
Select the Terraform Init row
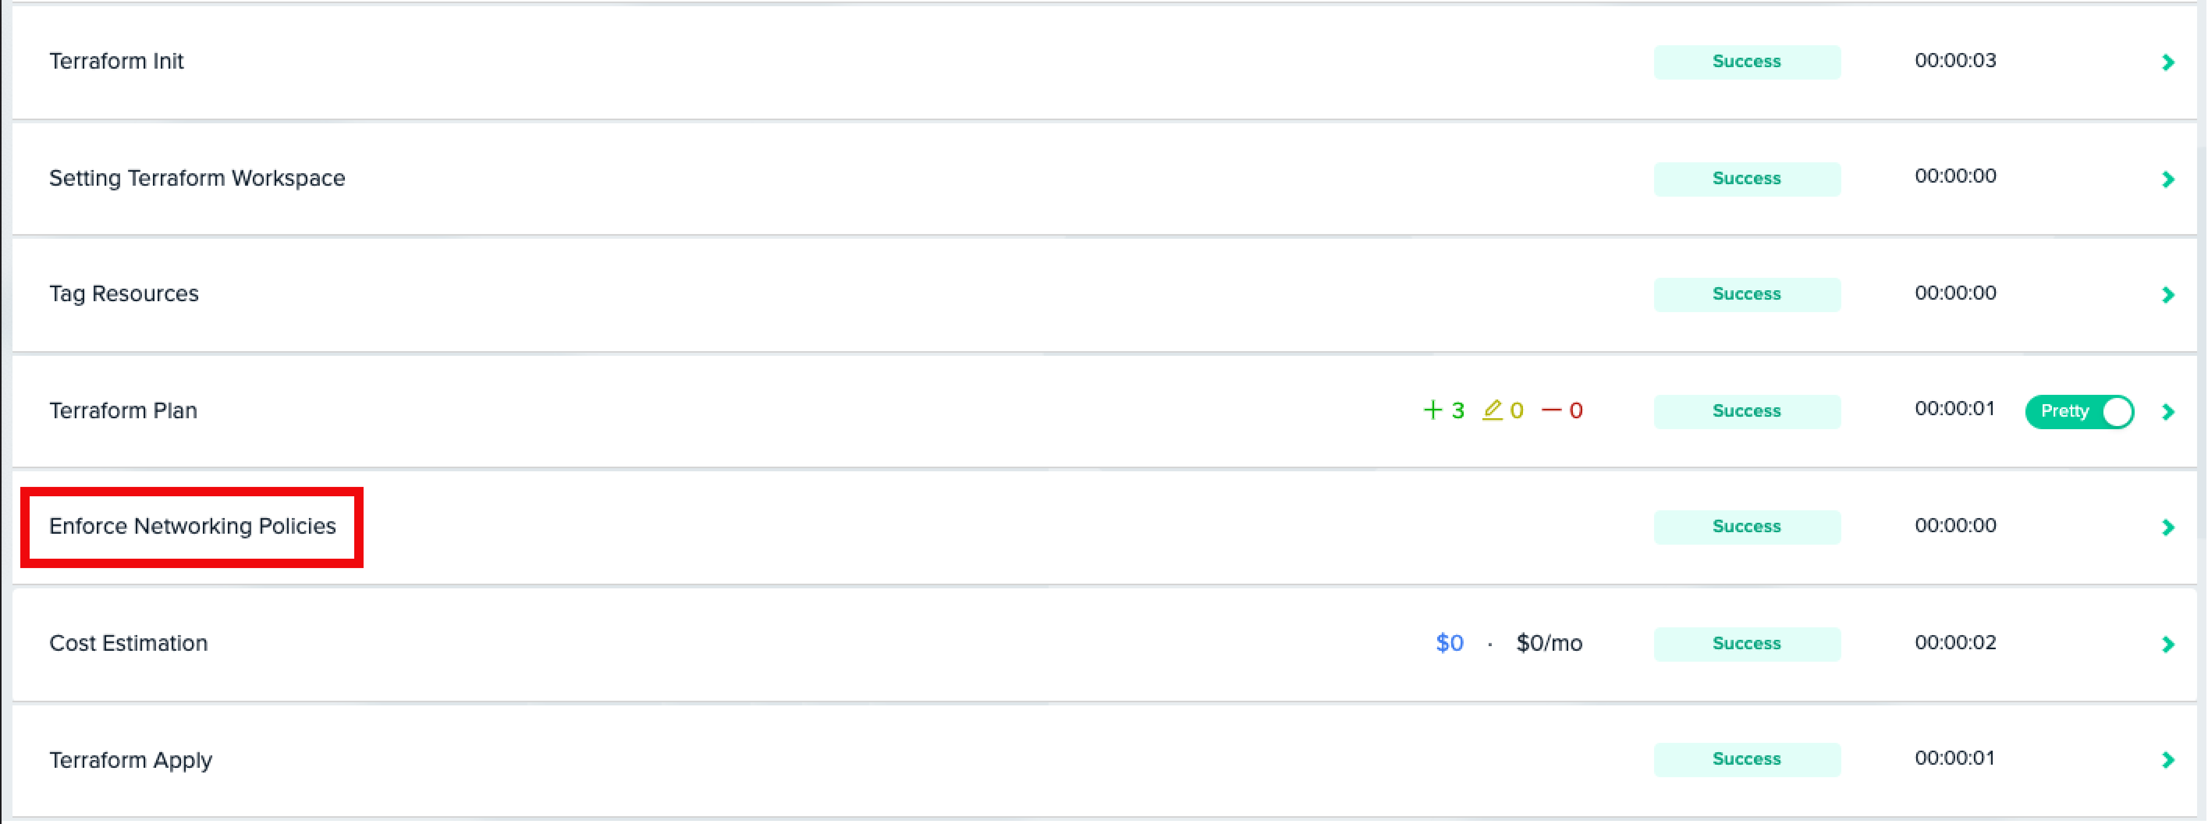(x=1104, y=60)
